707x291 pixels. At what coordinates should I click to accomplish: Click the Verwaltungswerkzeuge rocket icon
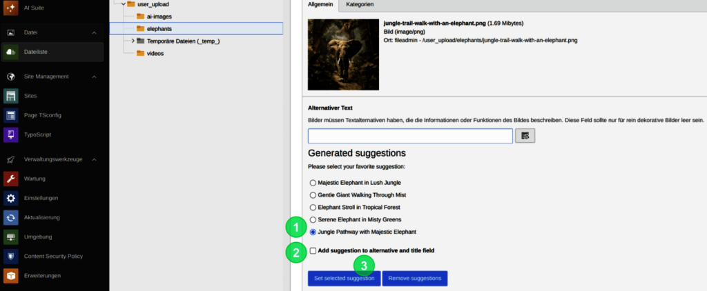[11, 159]
